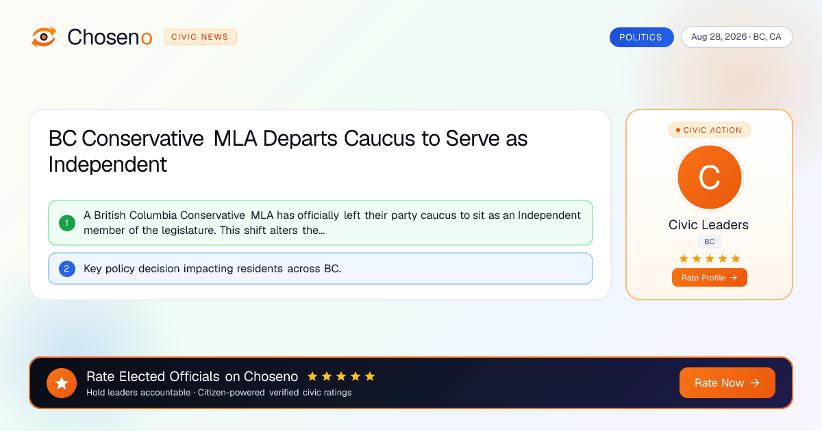
Task: Click the first star under Civic Leaders
Action: [684, 258]
